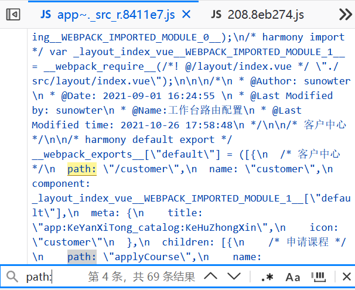Click the search result count text

click(x=141, y=277)
